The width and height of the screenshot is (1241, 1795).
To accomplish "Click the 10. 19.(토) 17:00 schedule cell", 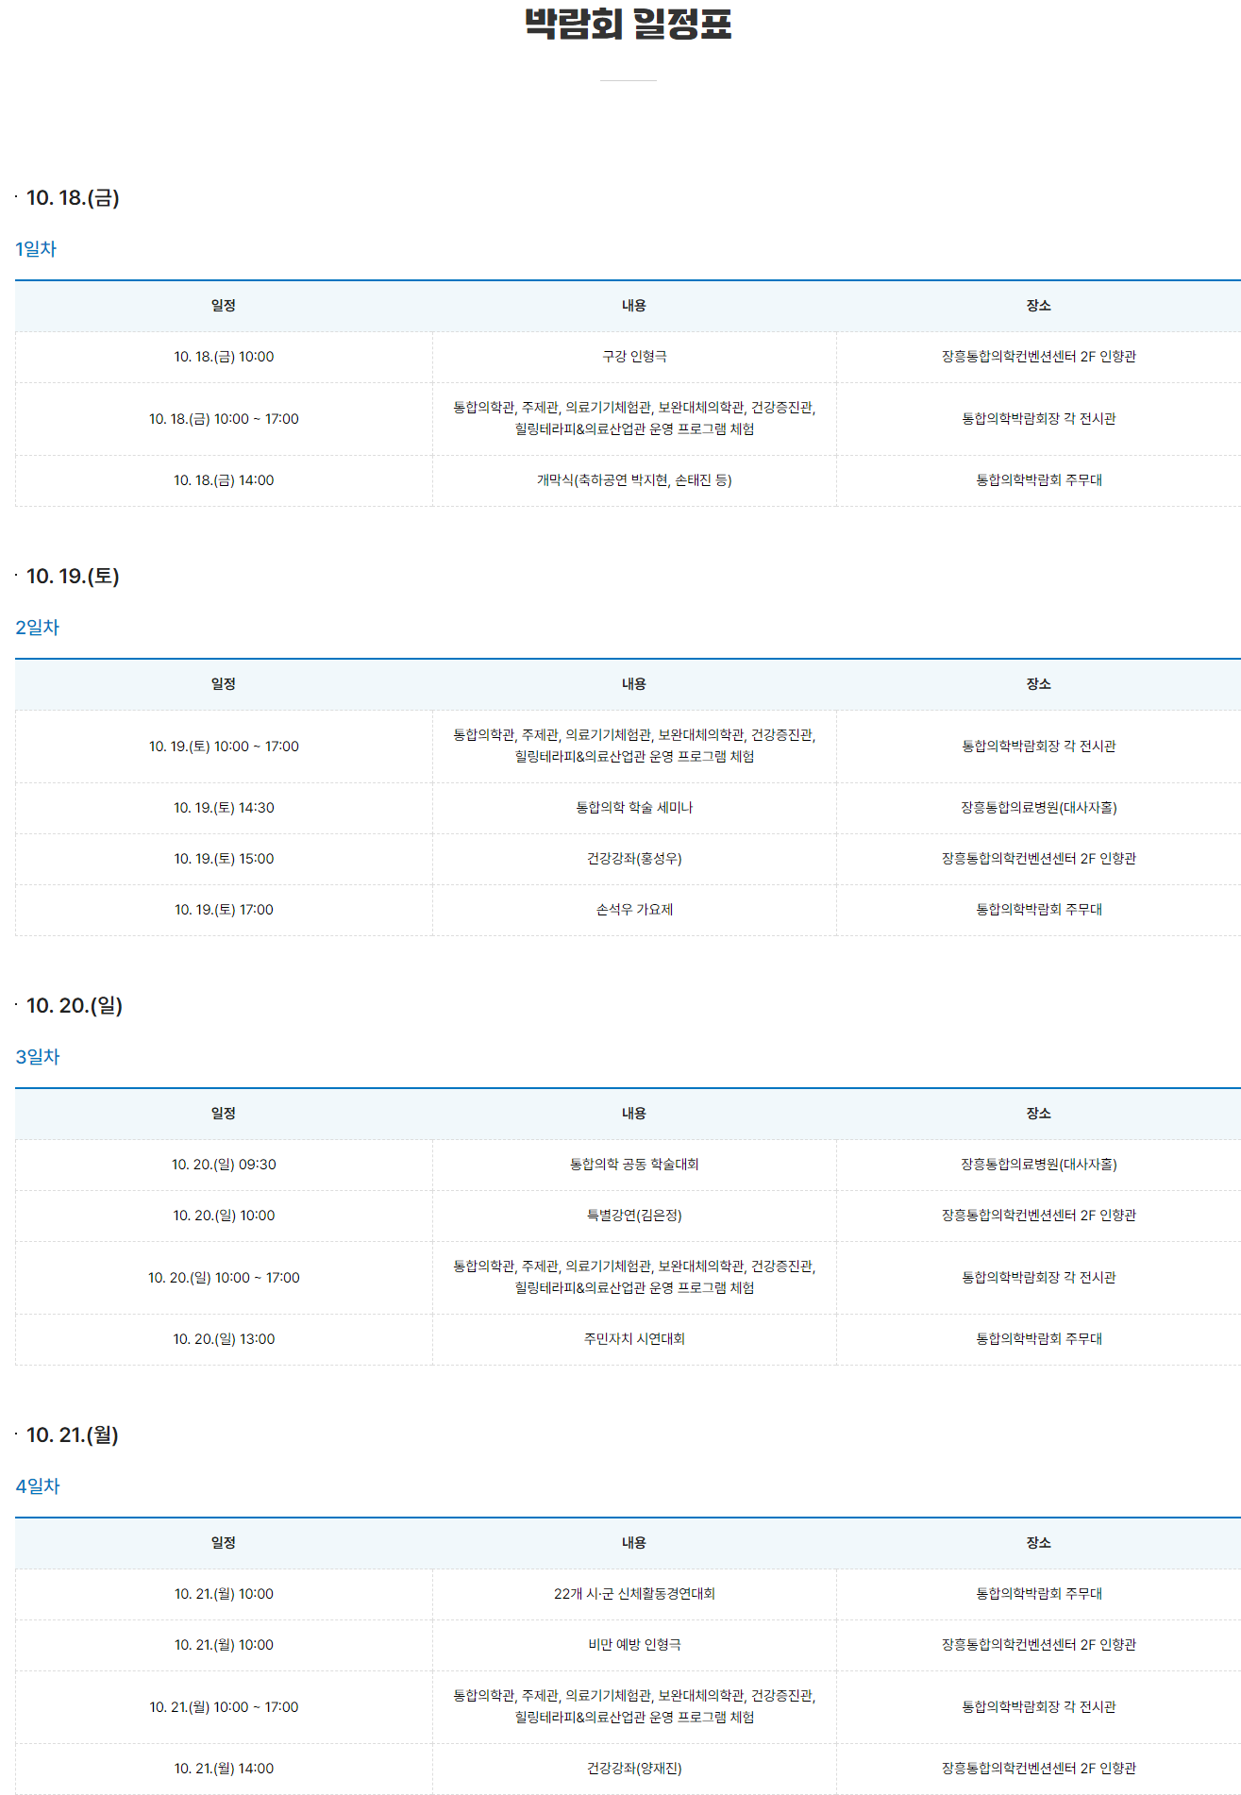I will click(224, 910).
